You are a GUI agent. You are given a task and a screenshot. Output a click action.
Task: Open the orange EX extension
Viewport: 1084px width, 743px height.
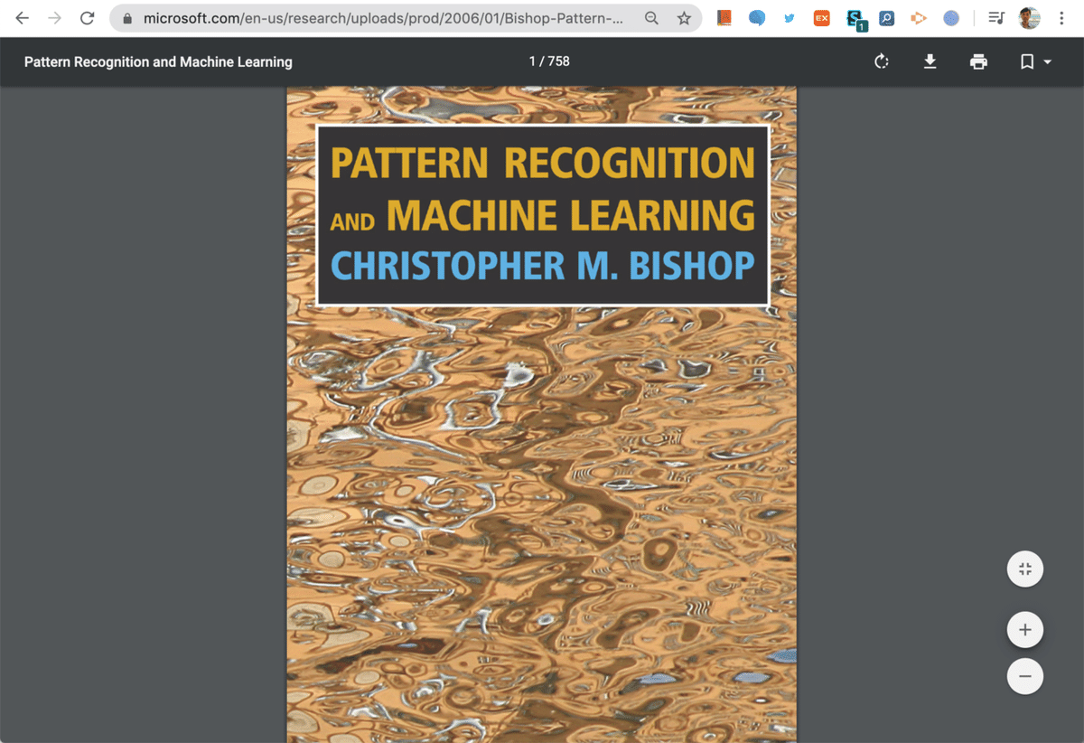pyautogui.click(x=821, y=18)
